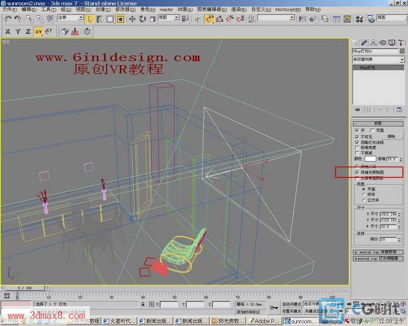Click the Adobe P... taskbar button
This screenshot has width=408, height=326.
265,321
